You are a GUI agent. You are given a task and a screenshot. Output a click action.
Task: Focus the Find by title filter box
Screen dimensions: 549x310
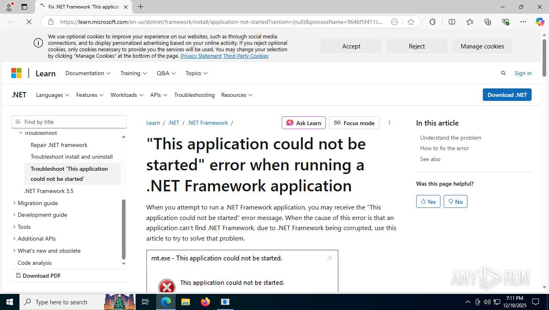[x=69, y=122]
